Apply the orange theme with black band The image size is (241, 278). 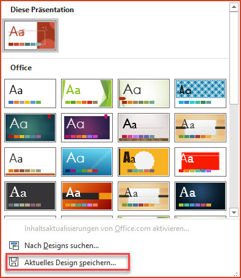(87, 196)
